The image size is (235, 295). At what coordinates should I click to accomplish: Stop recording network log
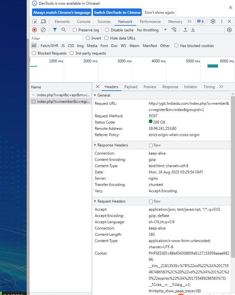[x=35, y=30]
